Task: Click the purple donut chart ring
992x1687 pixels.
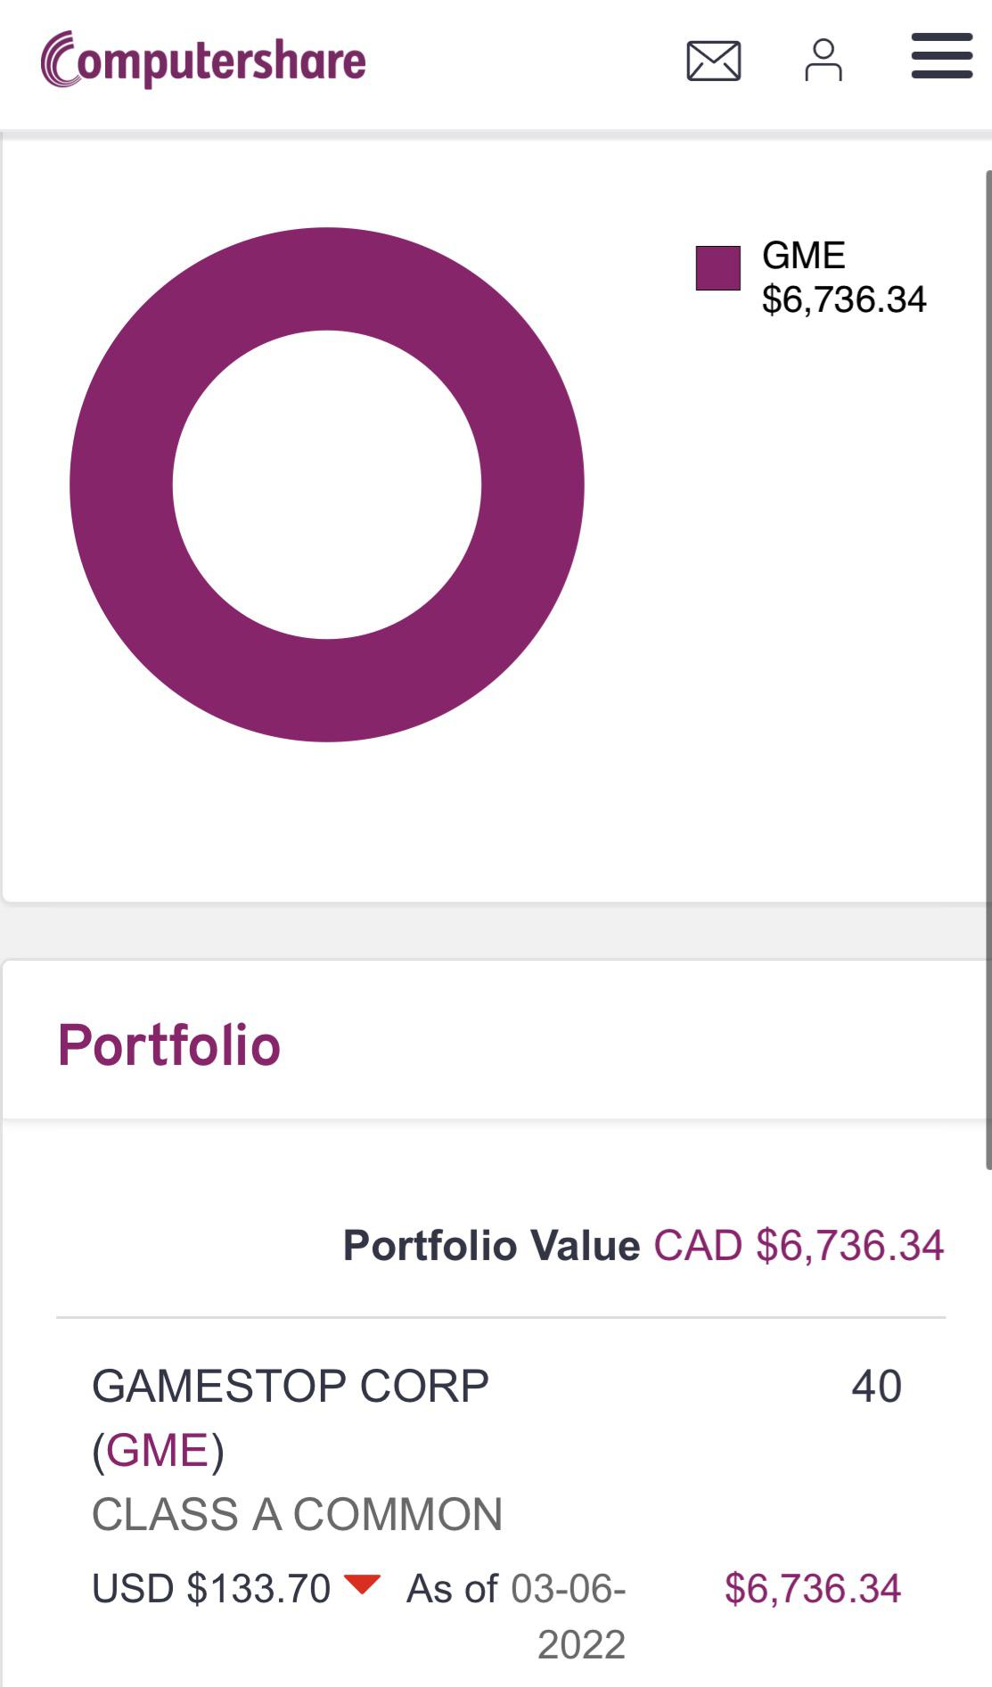Action: pyautogui.click(x=120, y=485)
